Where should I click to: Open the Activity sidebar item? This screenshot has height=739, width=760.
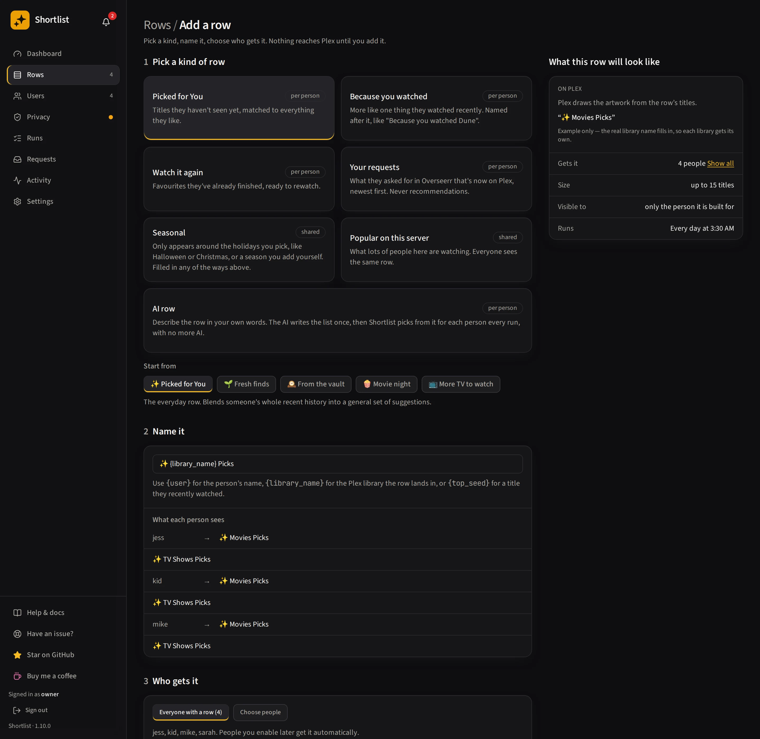pyautogui.click(x=63, y=180)
